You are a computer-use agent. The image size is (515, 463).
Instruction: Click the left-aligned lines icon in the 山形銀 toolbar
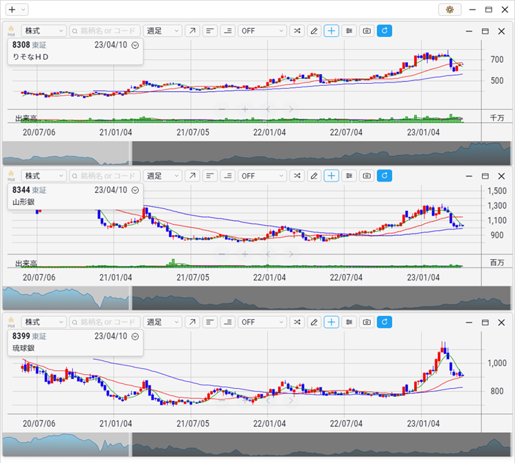[210, 176]
